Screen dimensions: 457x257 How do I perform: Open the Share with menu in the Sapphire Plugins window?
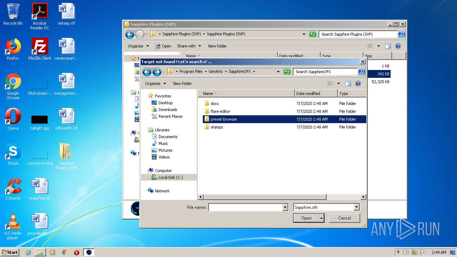click(189, 46)
